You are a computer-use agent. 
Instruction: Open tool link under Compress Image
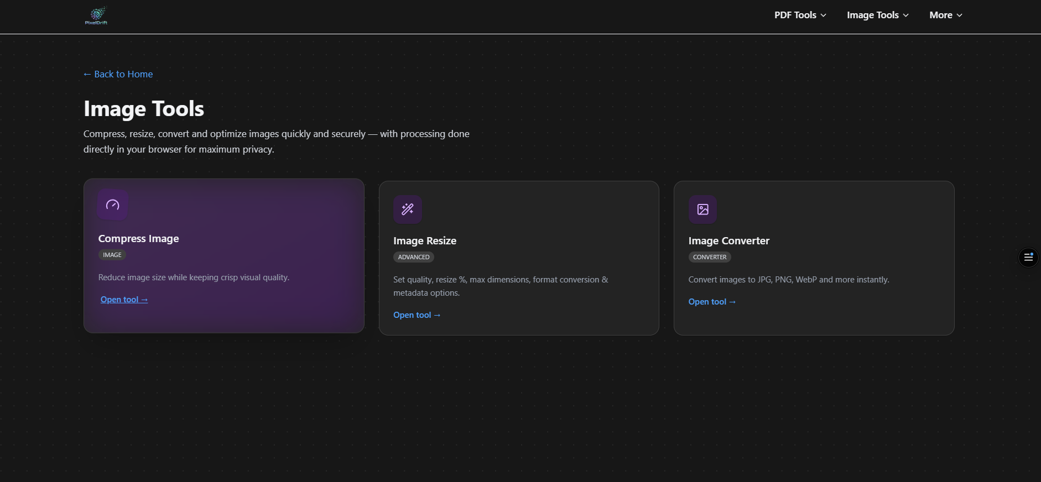tap(124, 300)
